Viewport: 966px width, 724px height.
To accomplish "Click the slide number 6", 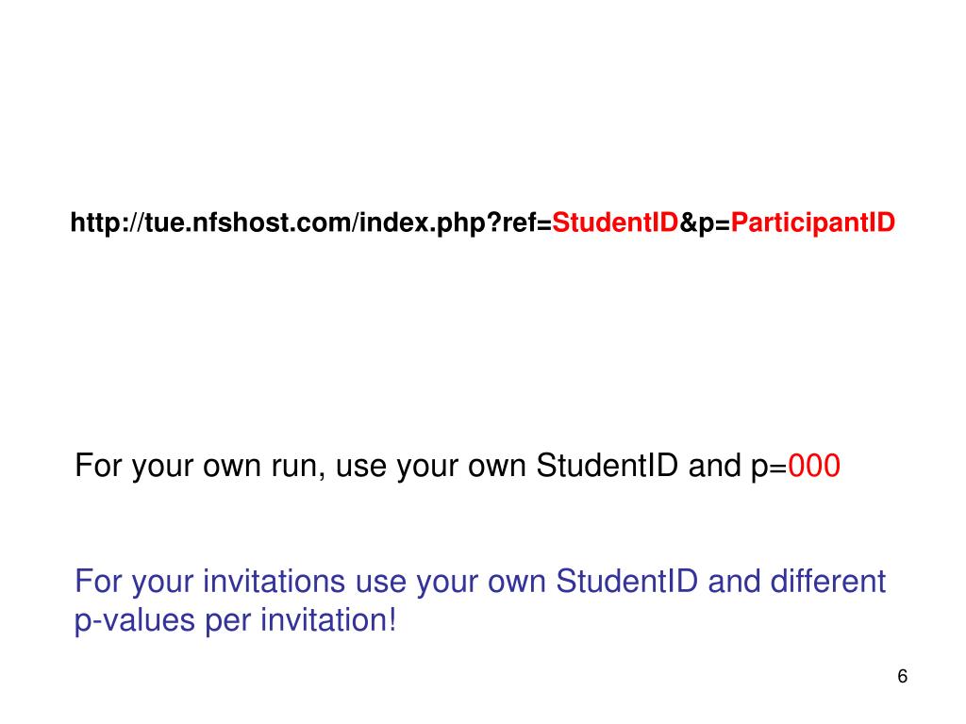I will click(903, 676).
